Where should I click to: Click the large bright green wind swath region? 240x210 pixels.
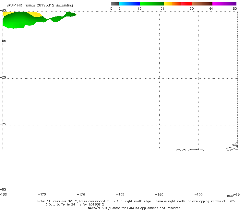[18, 21]
